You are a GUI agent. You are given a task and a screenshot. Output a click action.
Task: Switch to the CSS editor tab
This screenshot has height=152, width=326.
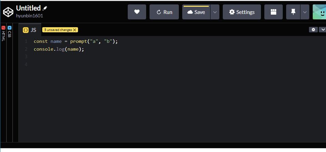tap(9, 32)
